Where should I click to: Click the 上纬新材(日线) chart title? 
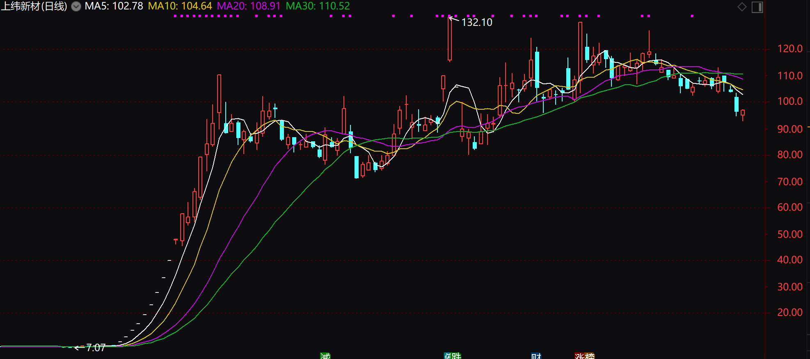point(34,6)
